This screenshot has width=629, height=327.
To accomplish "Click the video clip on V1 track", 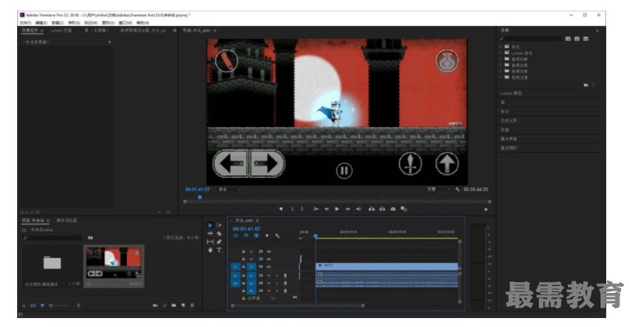I will pyautogui.click(x=387, y=266).
